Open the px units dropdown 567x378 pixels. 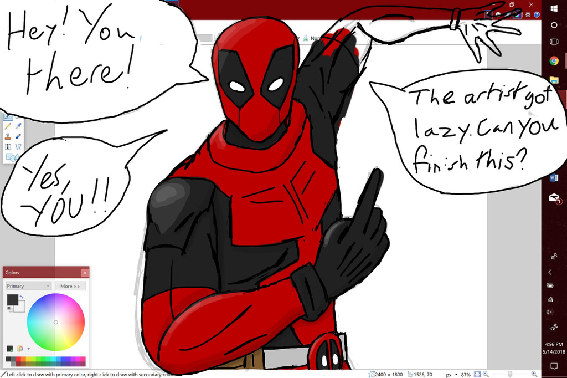coord(452,375)
